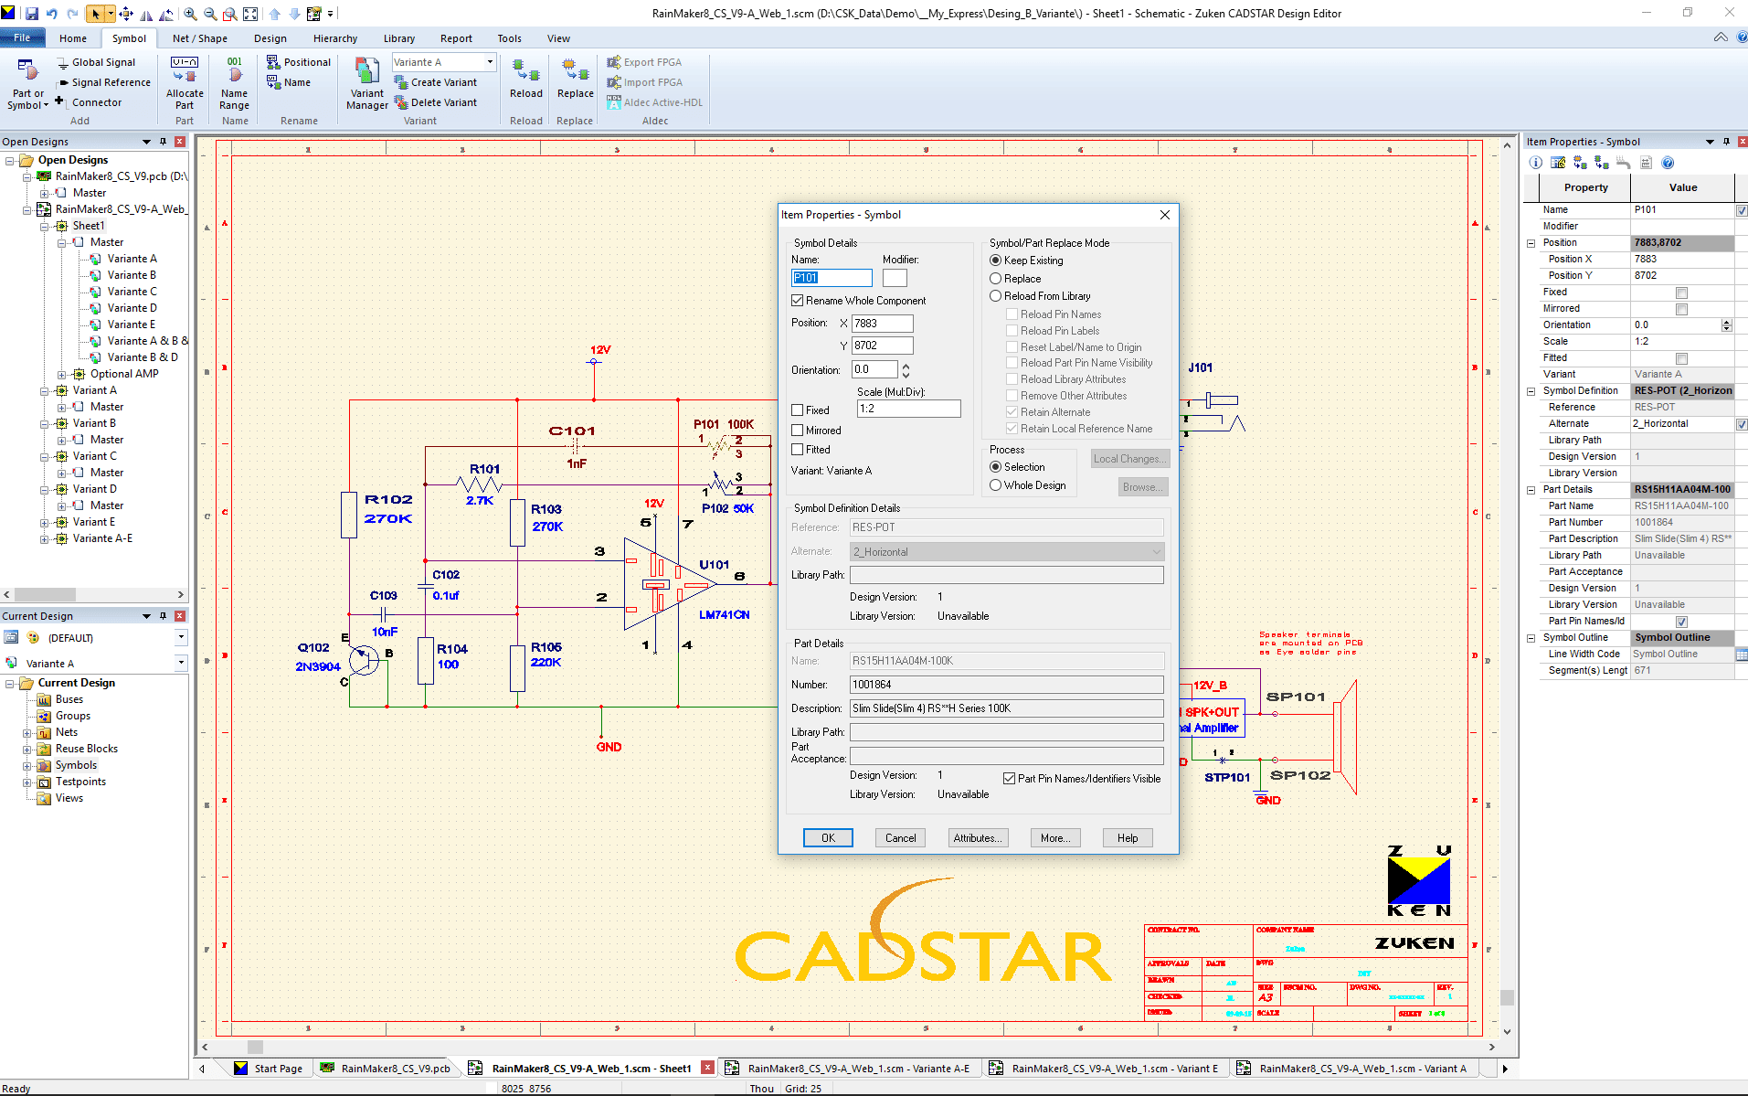Click the Orientation stepper up arrow in dialog
Viewport: 1748px width, 1096px height.
coord(906,366)
